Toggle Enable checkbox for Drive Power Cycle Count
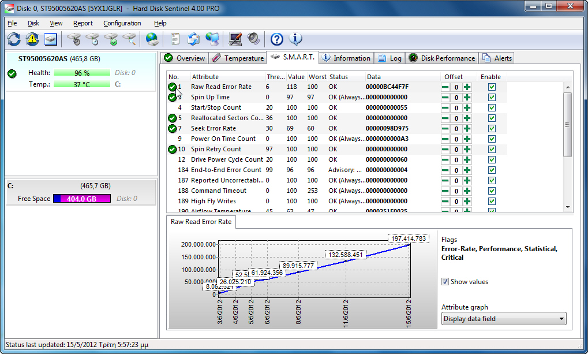Screen dimensions: 588x354 (x=492, y=159)
